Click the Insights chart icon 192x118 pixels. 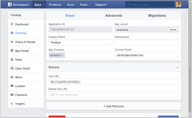coord(12,103)
